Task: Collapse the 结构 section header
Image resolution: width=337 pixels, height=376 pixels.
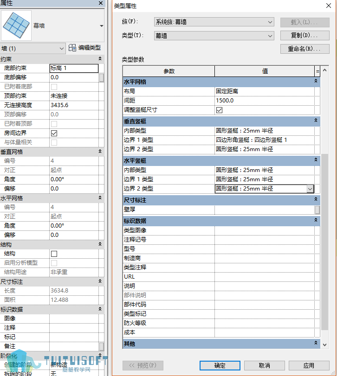Action: point(100,244)
